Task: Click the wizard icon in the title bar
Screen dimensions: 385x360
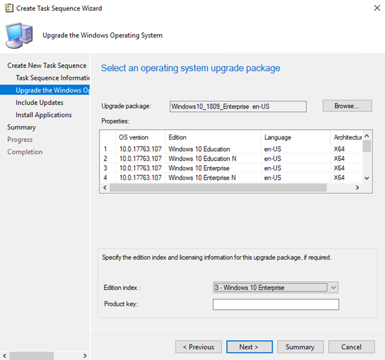Action: [9, 8]
